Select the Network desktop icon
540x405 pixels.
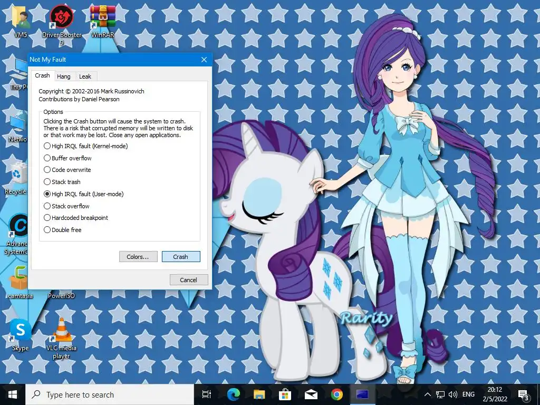click(x=17, y=127)
